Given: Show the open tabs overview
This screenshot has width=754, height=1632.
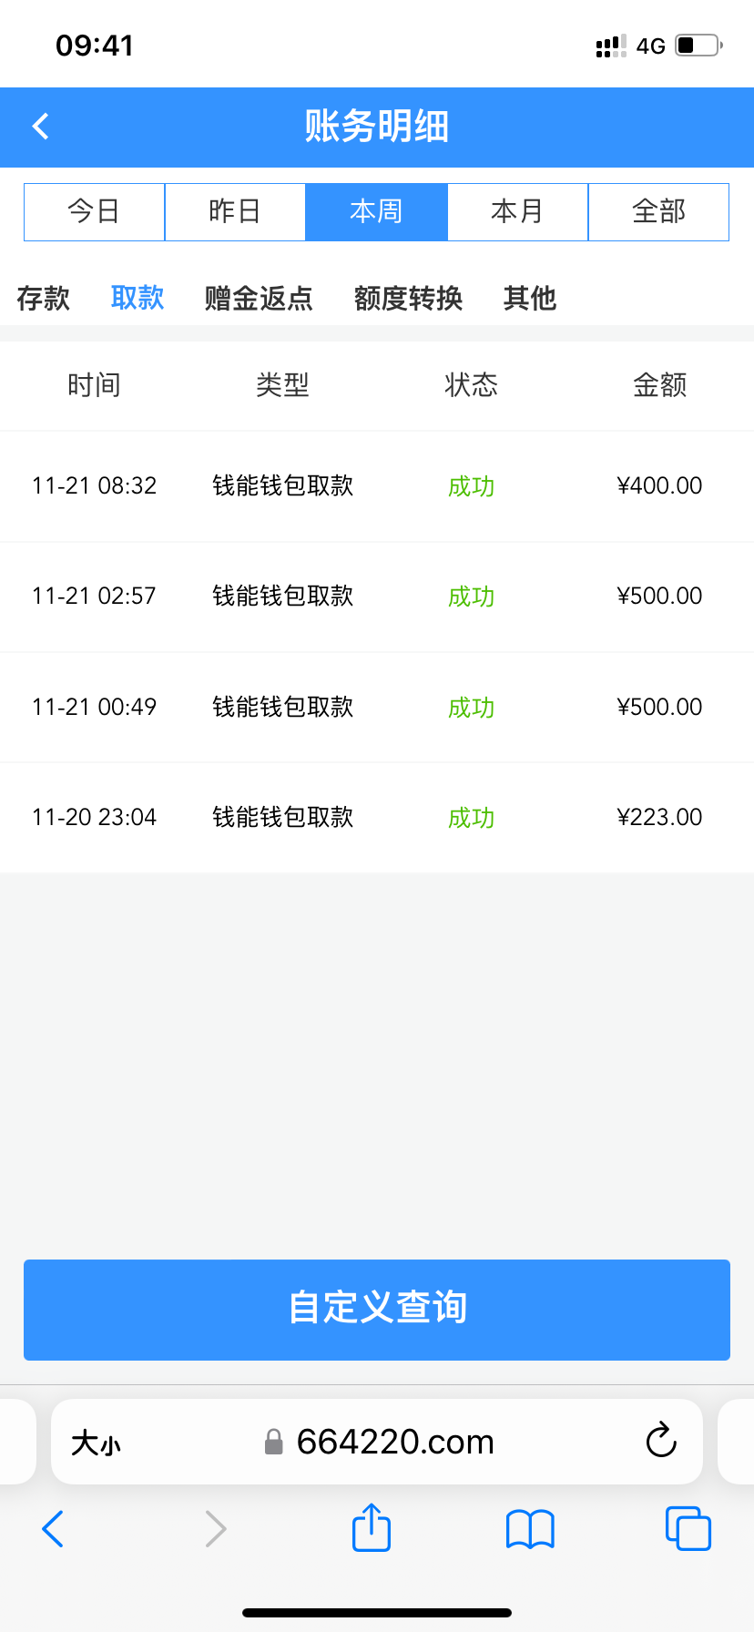Looking at the screenshot, I should point(688,1528).
